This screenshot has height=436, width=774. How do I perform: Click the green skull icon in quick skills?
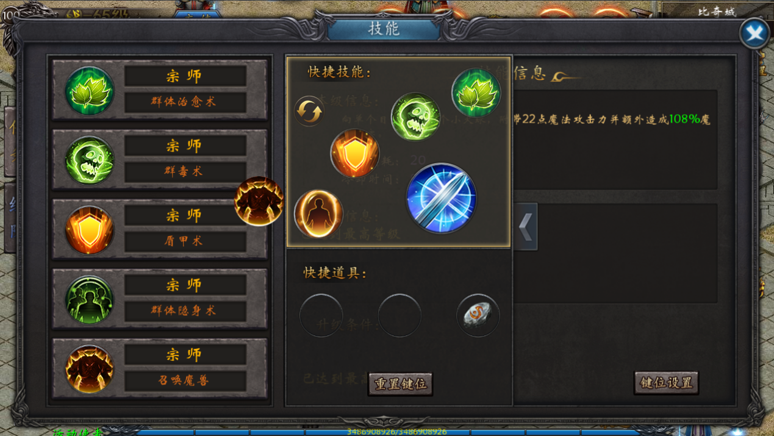tap(415, 116)
